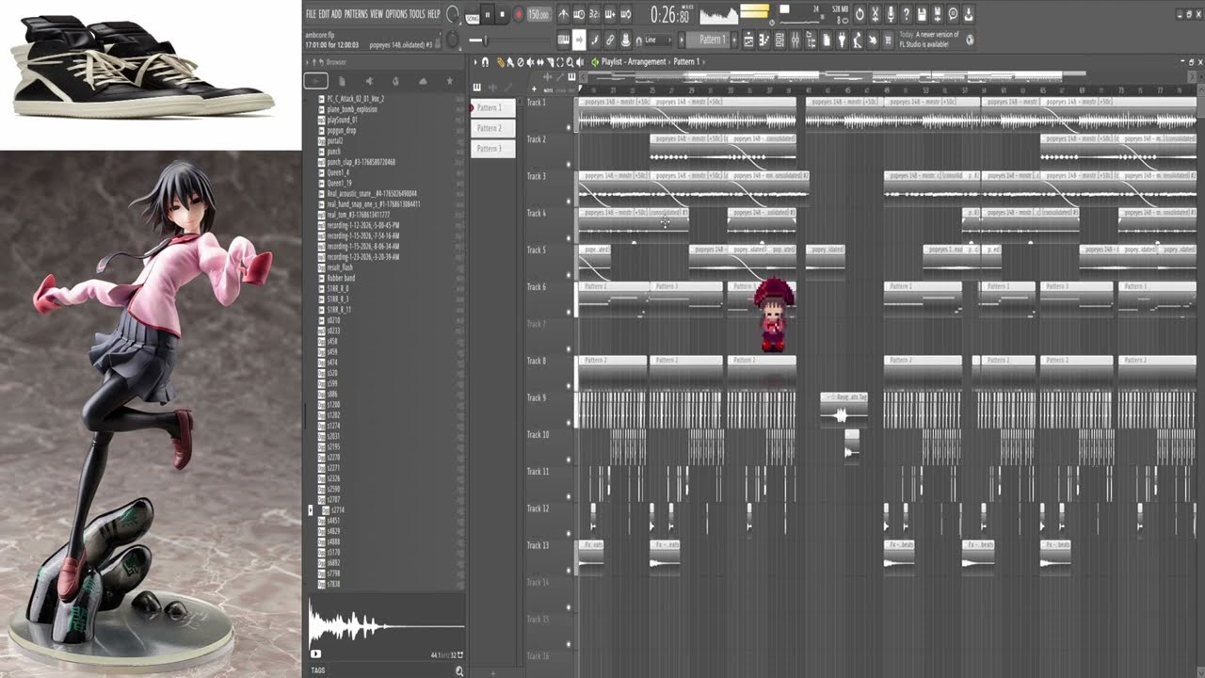Click the Pattern 1 breadcrumb in playlist title
The width and height of the screenshot is (1205, 678).
tap(686, 62)
